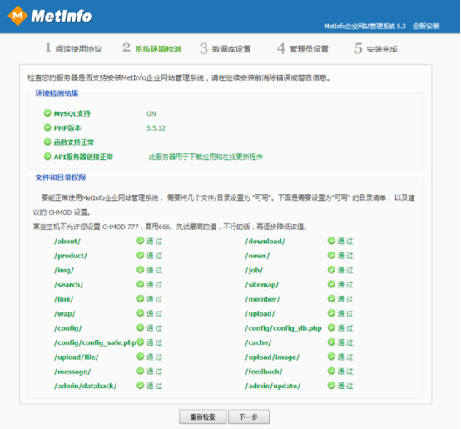461x429 pixels.
Task: Click the /message/ directory name
Action: [x=72, y=372]
